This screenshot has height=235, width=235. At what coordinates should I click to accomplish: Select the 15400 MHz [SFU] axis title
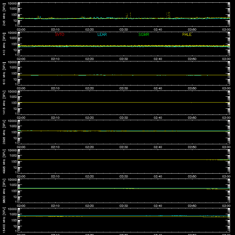[4, 220]
